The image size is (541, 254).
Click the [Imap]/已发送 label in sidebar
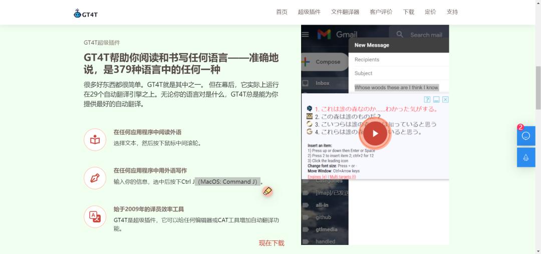332,193
